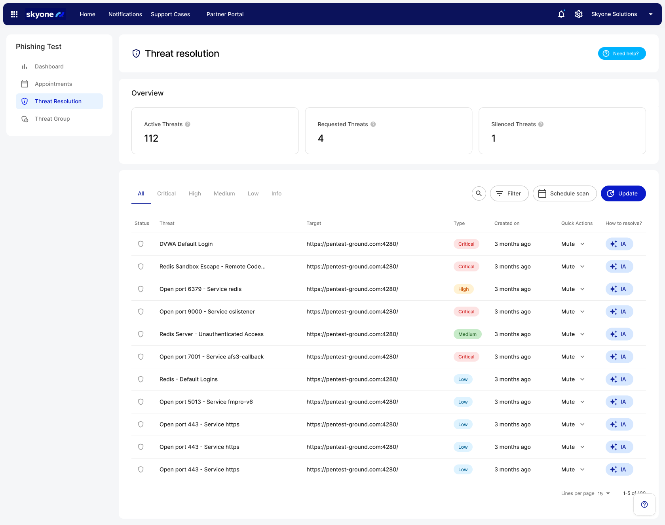Image resolution: width=665 pixels, height=525 pixels.
Task: Click IA resolve for DVWA Default Login
Action: coord(619,244)
